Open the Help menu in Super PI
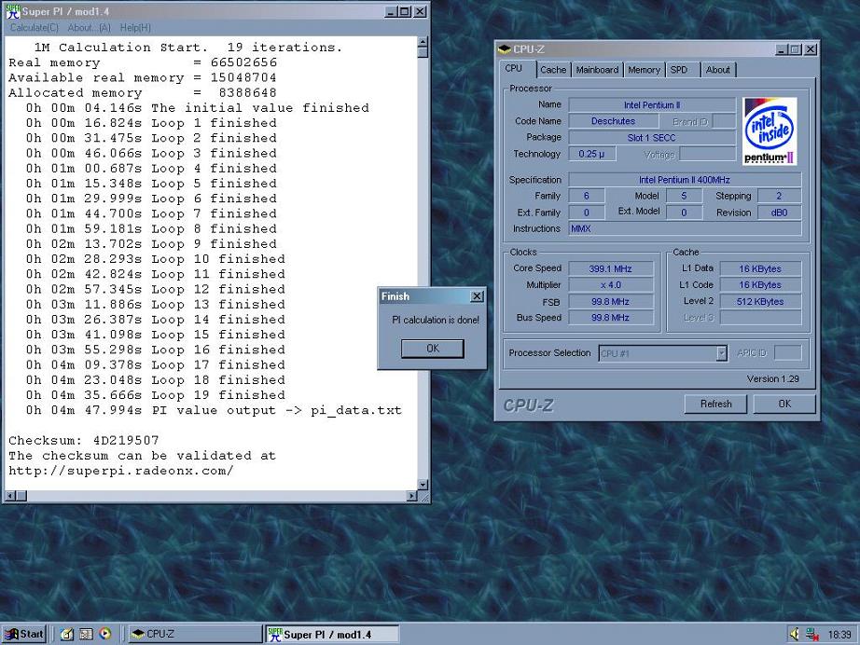Image resolution: width=860 pixels, height=645 pixels. 135,27
